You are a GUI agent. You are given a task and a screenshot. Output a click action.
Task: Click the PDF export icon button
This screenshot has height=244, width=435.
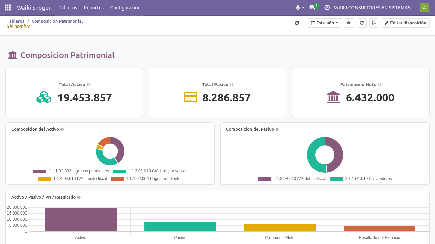[374, 23]
